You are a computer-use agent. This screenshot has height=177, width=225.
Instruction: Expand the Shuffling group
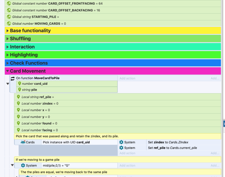tap(7, 39)
